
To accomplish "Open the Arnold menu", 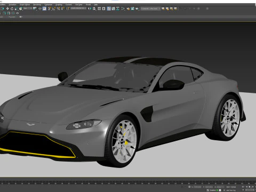I will [x=88, y=5].
